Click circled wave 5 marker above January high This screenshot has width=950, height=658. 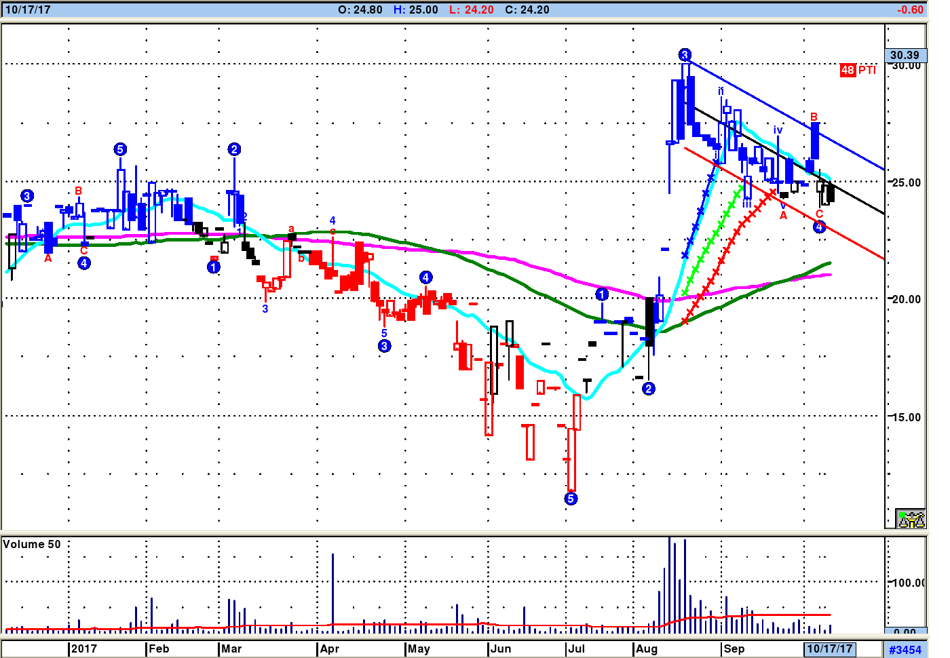click(x=120, y=149)
